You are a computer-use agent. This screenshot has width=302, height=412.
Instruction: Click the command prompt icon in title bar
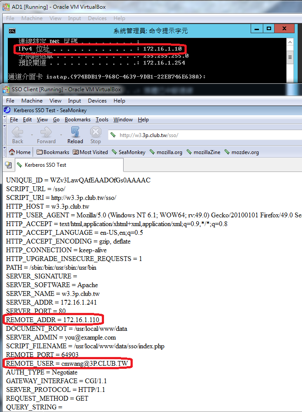click(12, 31)
